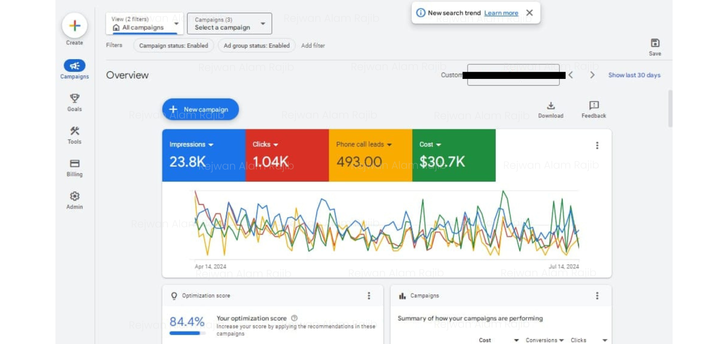Open Learn more about new search trend
The image size is (728, 344).
pos(501,13)
